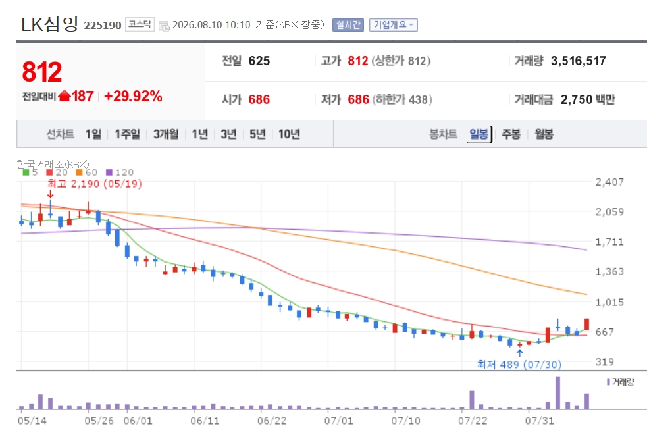Click the blue 최저 489 low marker arrow
Screen dimensions: 647x445
click(x=520, y=353)
